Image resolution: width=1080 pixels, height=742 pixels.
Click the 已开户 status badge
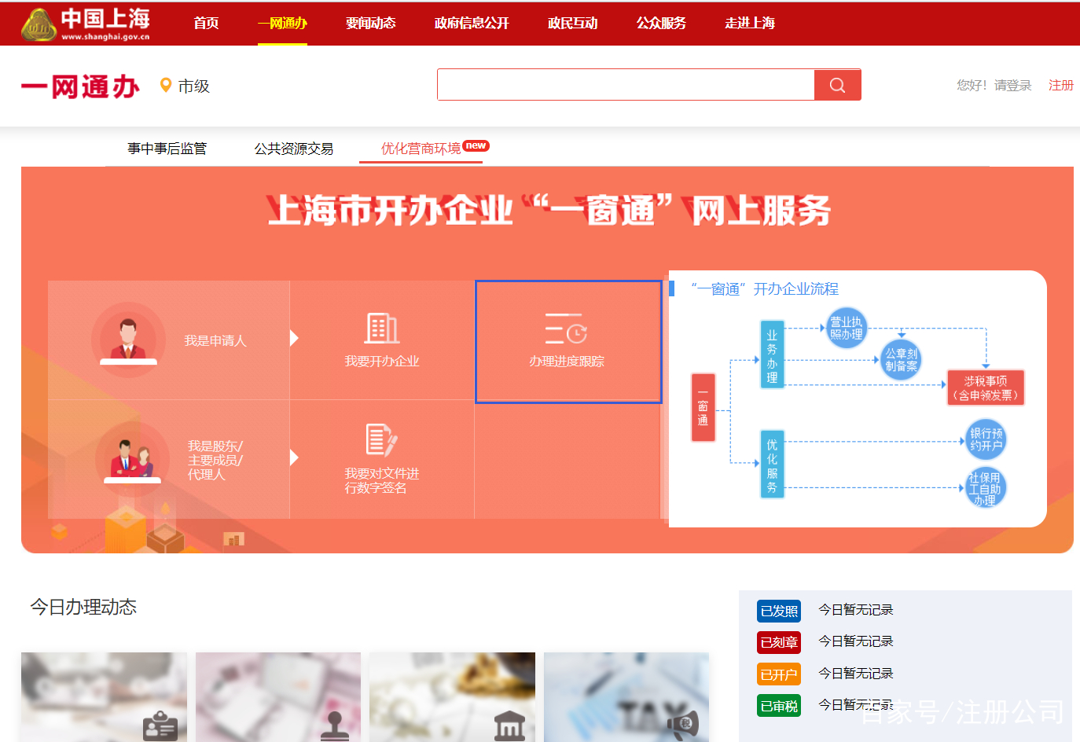[778, 674]
